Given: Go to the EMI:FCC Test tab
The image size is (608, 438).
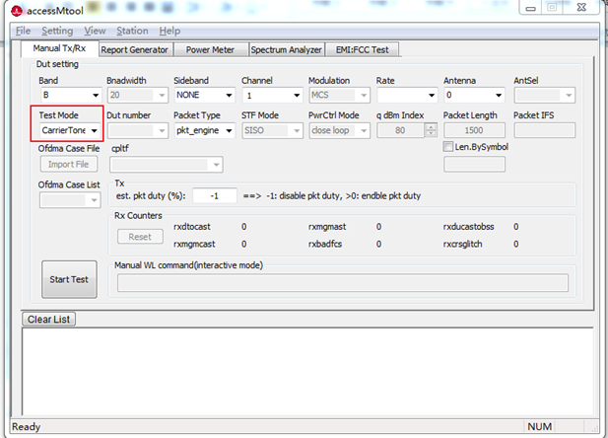Looking at the screenshot, I should [362, 49].
